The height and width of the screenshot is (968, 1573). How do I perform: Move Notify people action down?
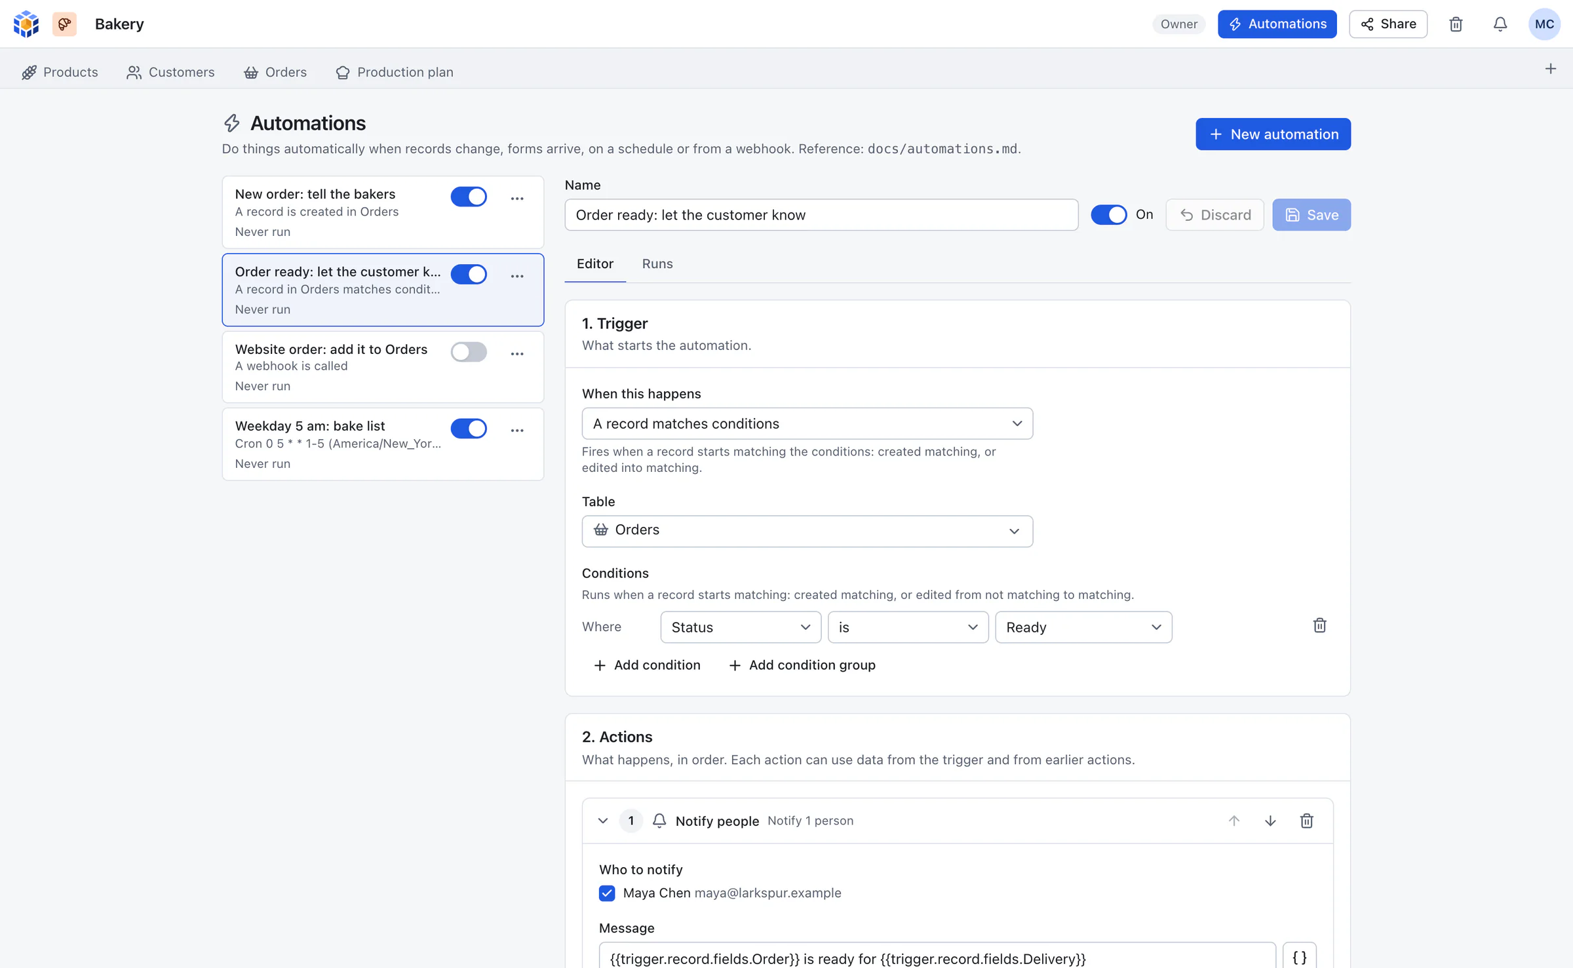coord(1270,821)
